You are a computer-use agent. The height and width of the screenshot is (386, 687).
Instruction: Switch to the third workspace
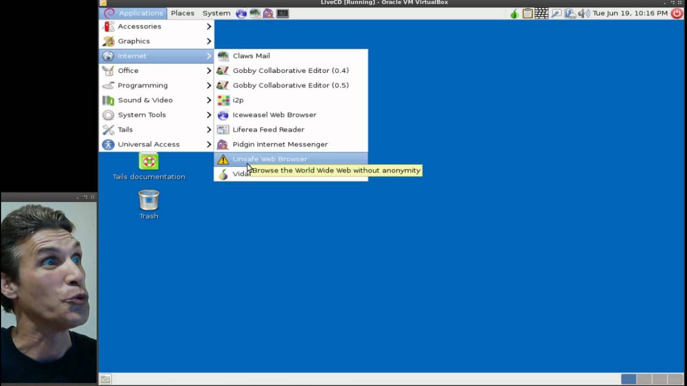660,379
